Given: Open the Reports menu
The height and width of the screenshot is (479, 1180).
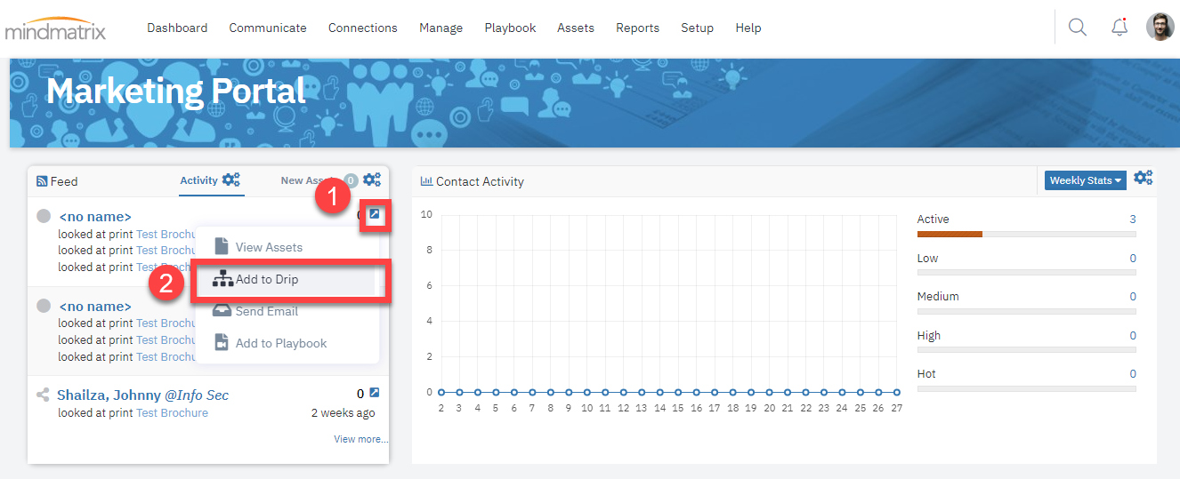Looking at the screenshot, I should [638, 28].
